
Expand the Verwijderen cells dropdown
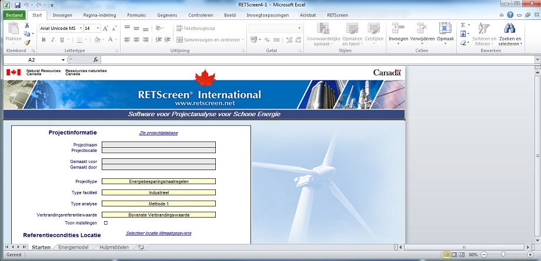422,44
